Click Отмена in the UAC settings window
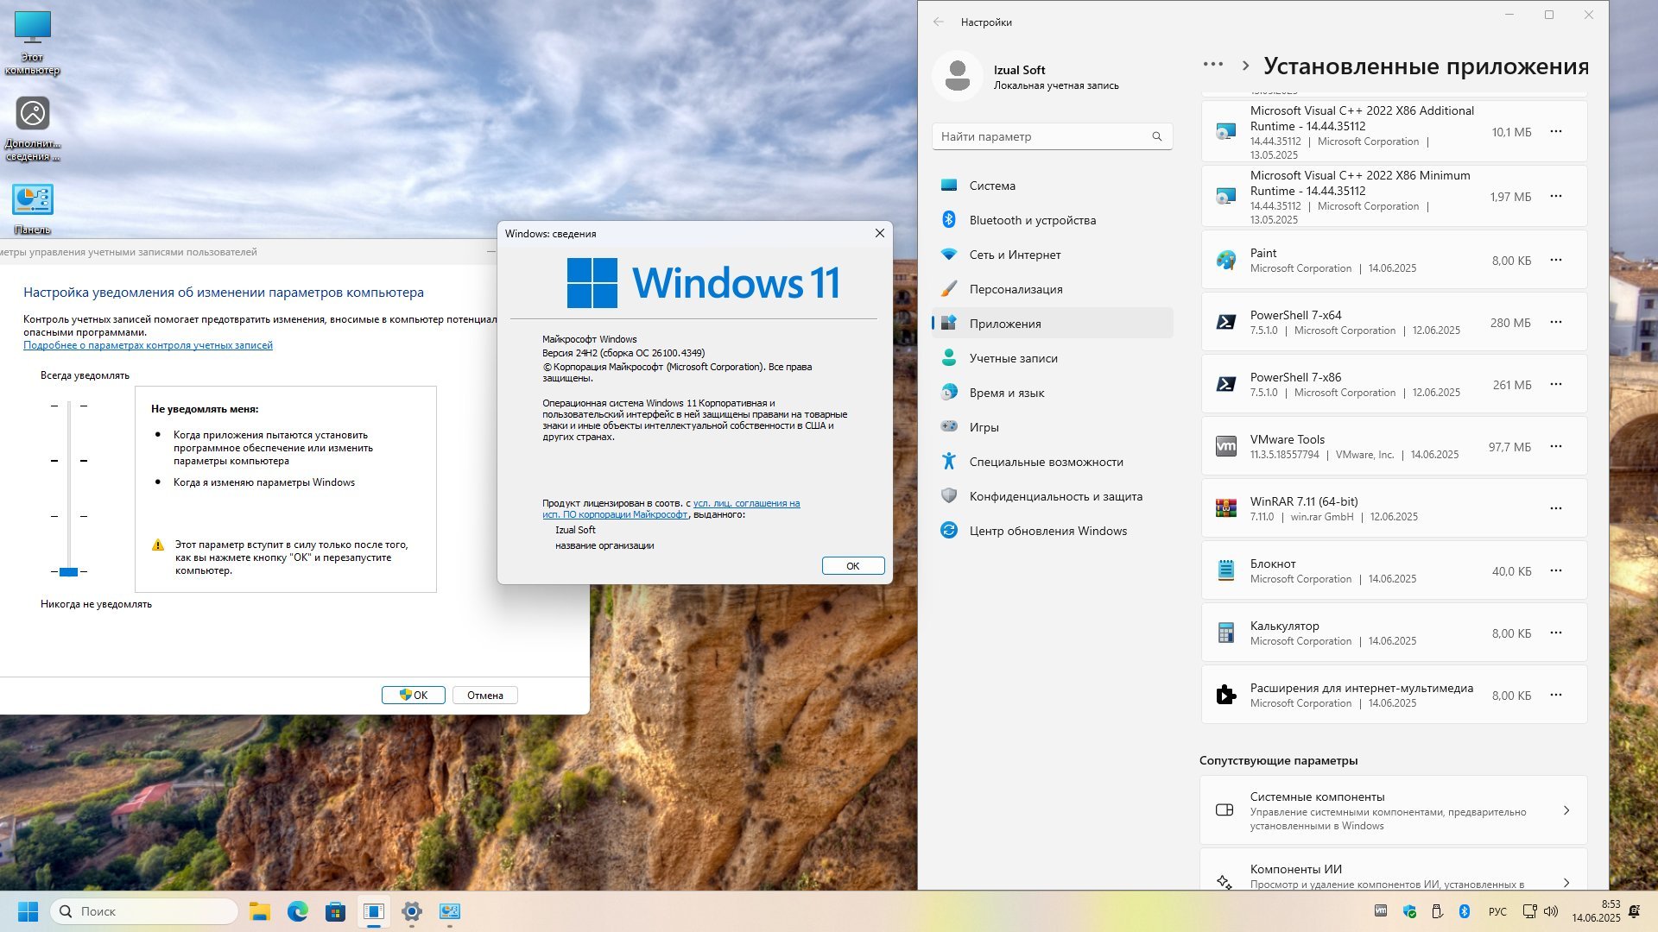Image resolution: width=1658 pixels, height=932 pixels. (x=485, y=696)
